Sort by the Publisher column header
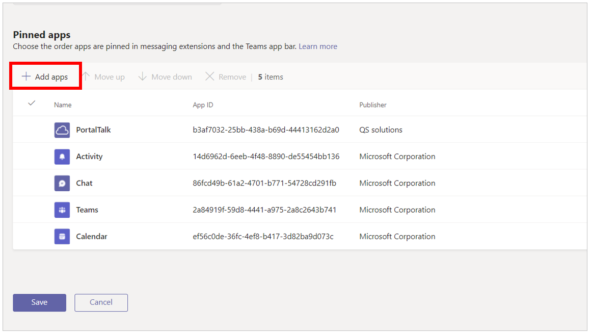This screenshot has width=591, height=333. (x=373, y=105)
